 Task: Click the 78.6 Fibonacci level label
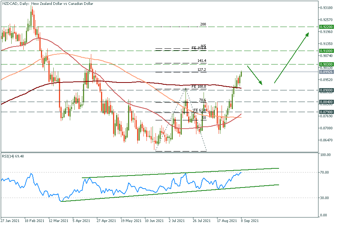[x=202, y=100]
